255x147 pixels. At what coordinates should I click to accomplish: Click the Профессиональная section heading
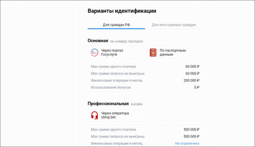108,103
